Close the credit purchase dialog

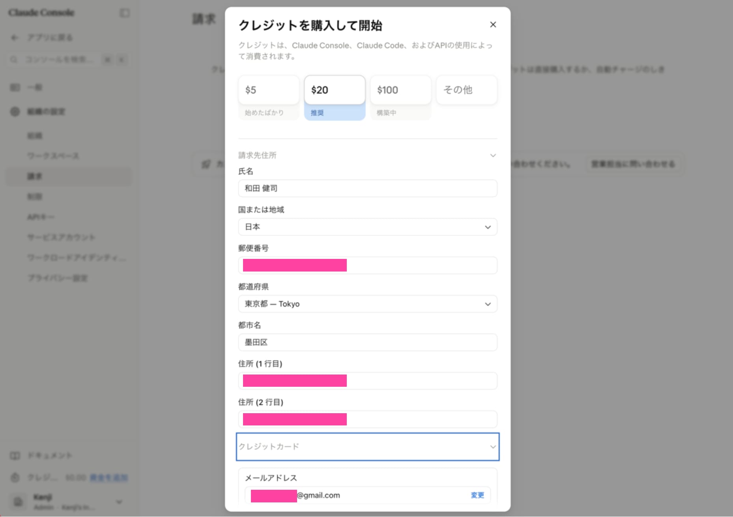(493, 24)
